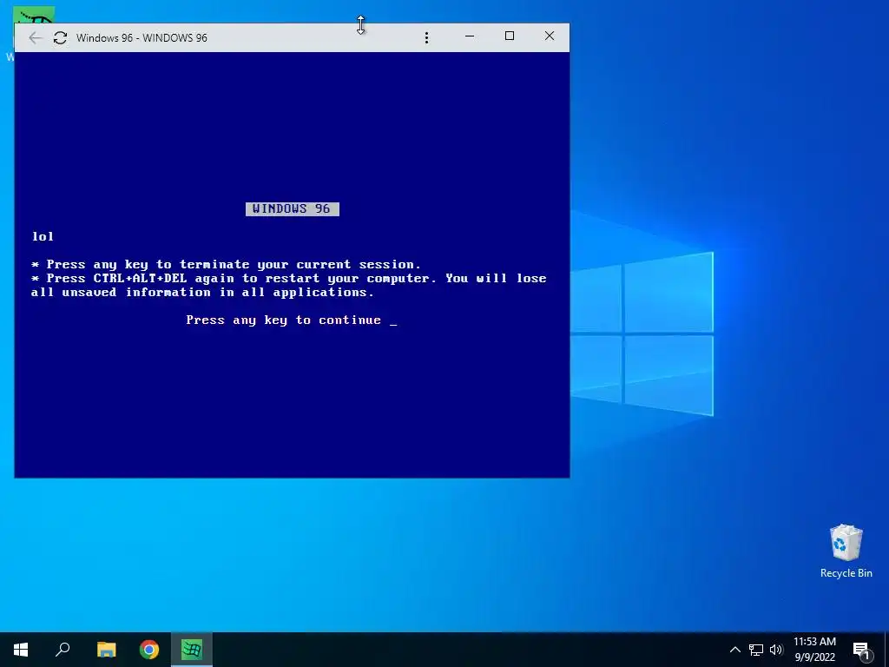
Task: Open the three-dot menu in title bar
Action: click(426, 38)
